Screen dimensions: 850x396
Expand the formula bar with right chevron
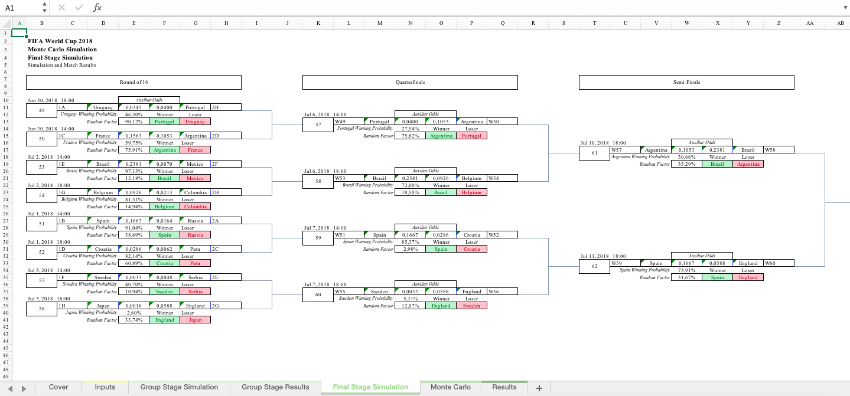(844, 8)
